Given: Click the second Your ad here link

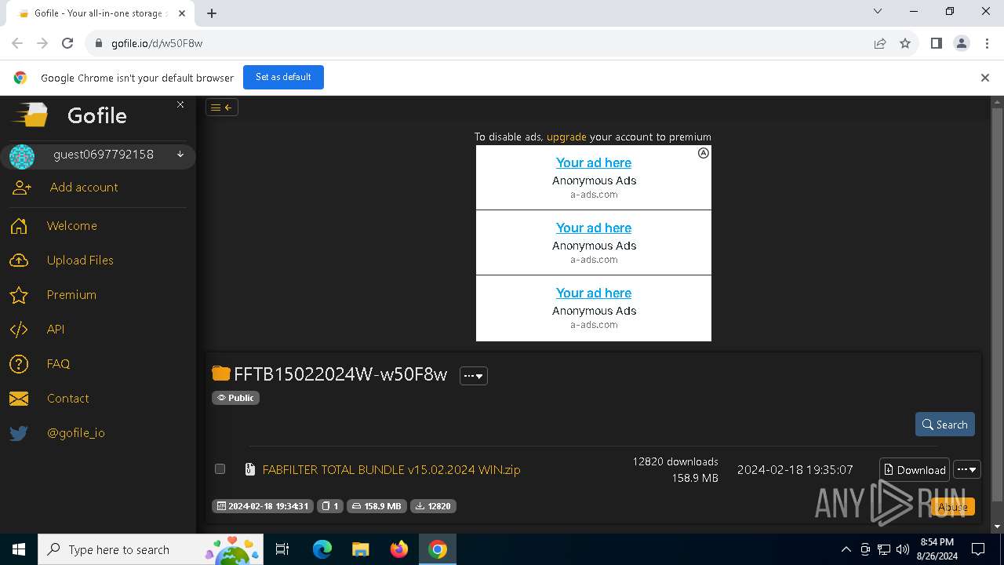Looking at the screenshot, I should [594, 228].
